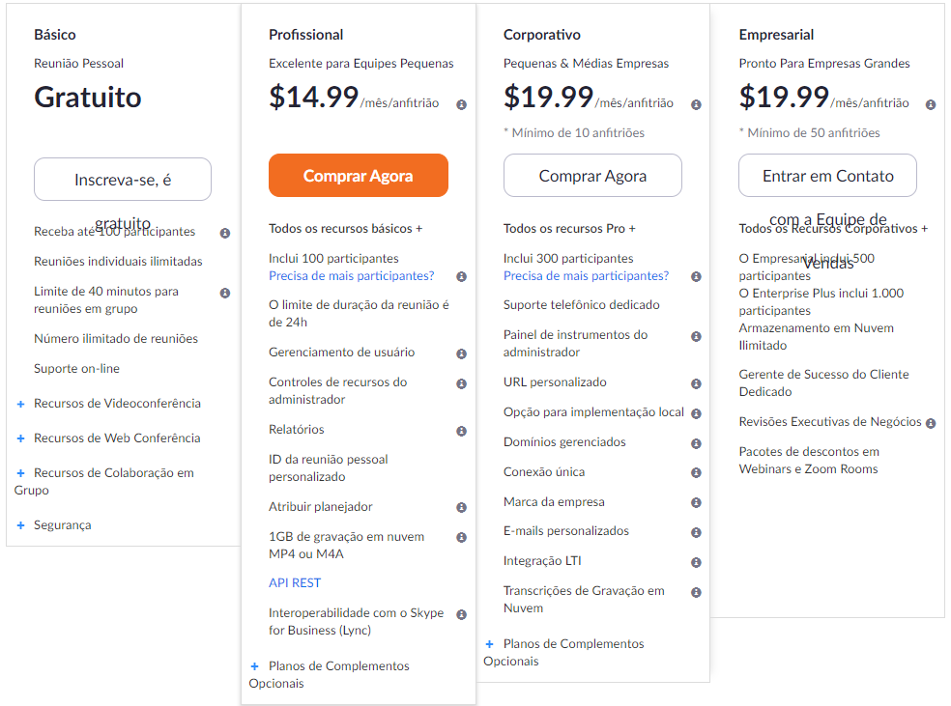Click info icon next to "URL personalizado"
This screenshot has width=951, height=706.
point(696,383)
